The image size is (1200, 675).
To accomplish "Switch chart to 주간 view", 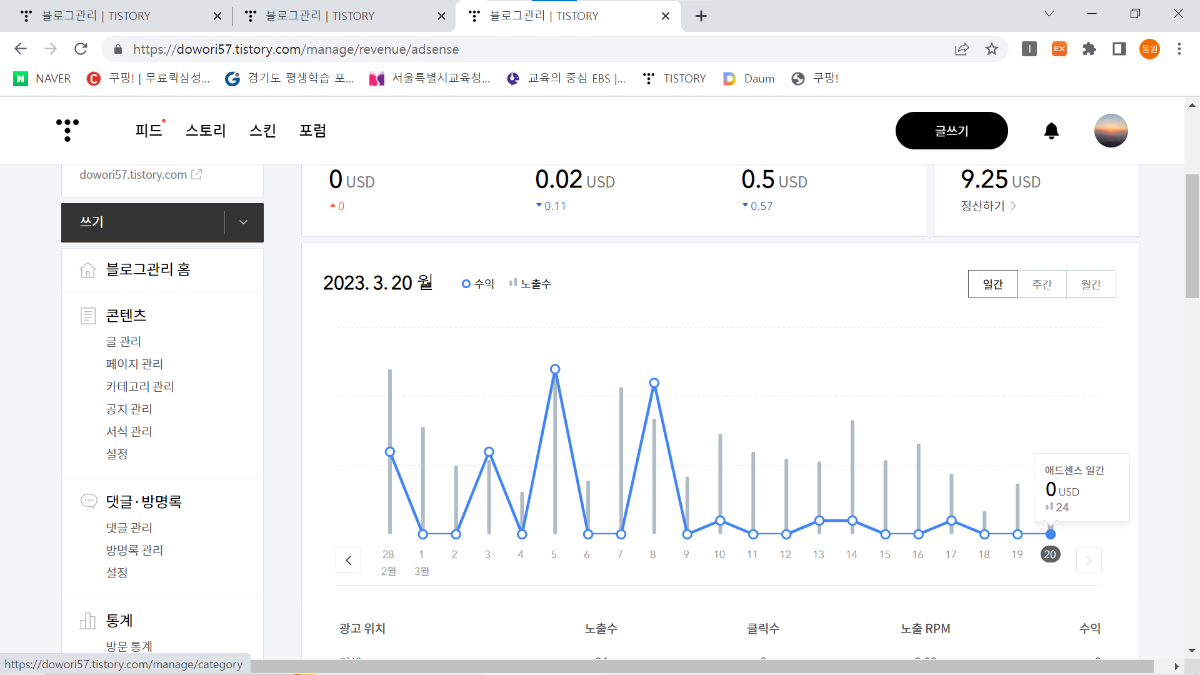I will (1042, 284).
